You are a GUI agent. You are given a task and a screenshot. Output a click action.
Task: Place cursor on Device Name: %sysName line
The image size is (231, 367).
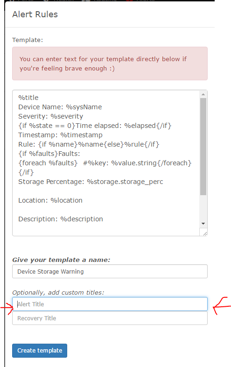click(x=60, y=107)
